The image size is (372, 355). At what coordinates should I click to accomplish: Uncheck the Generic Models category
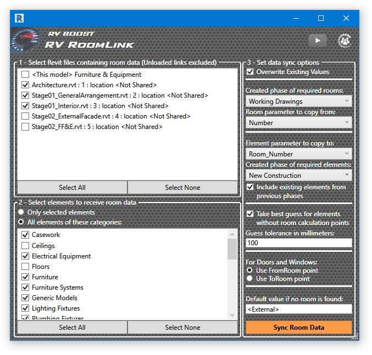coord(25,298)
